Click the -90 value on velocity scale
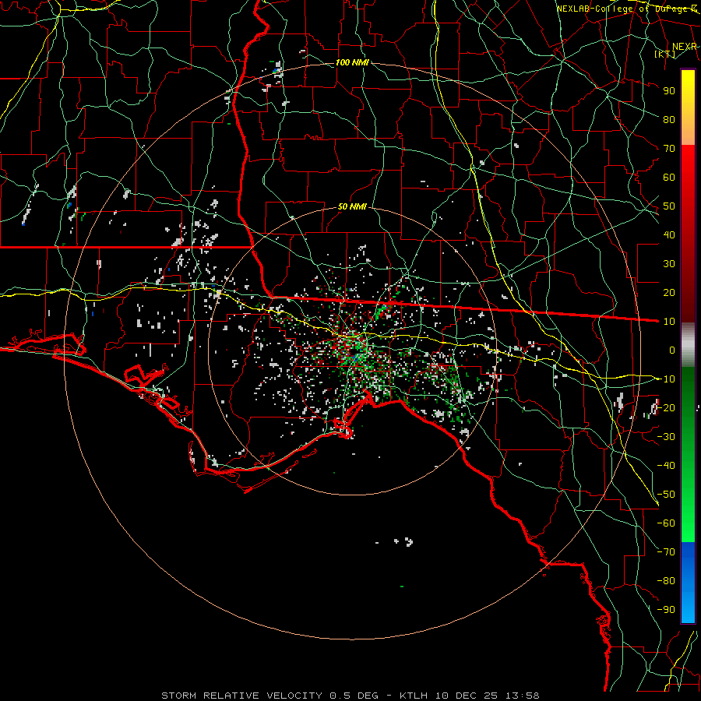701x701 pixels. click(666, 610)
